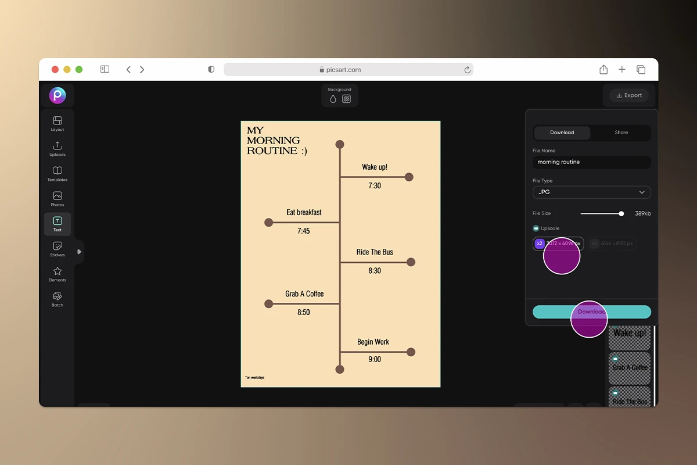Click the Download button
The height and width of the screenshot is (465, 697).
click(x=591, y=312)
